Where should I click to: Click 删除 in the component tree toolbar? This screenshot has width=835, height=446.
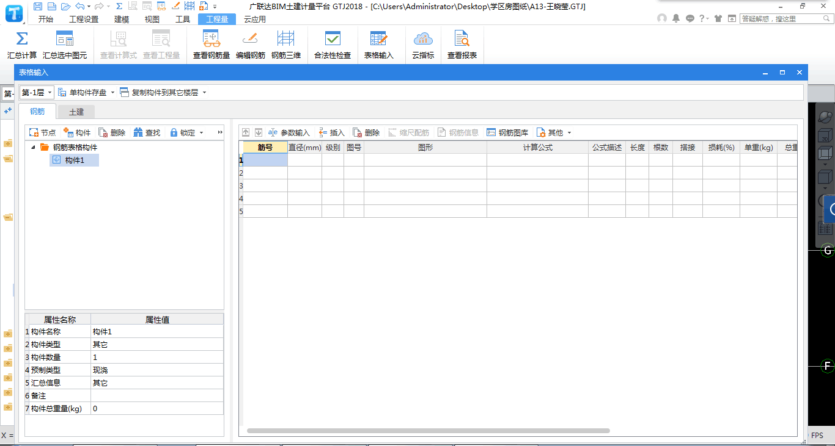coord(112,132)
